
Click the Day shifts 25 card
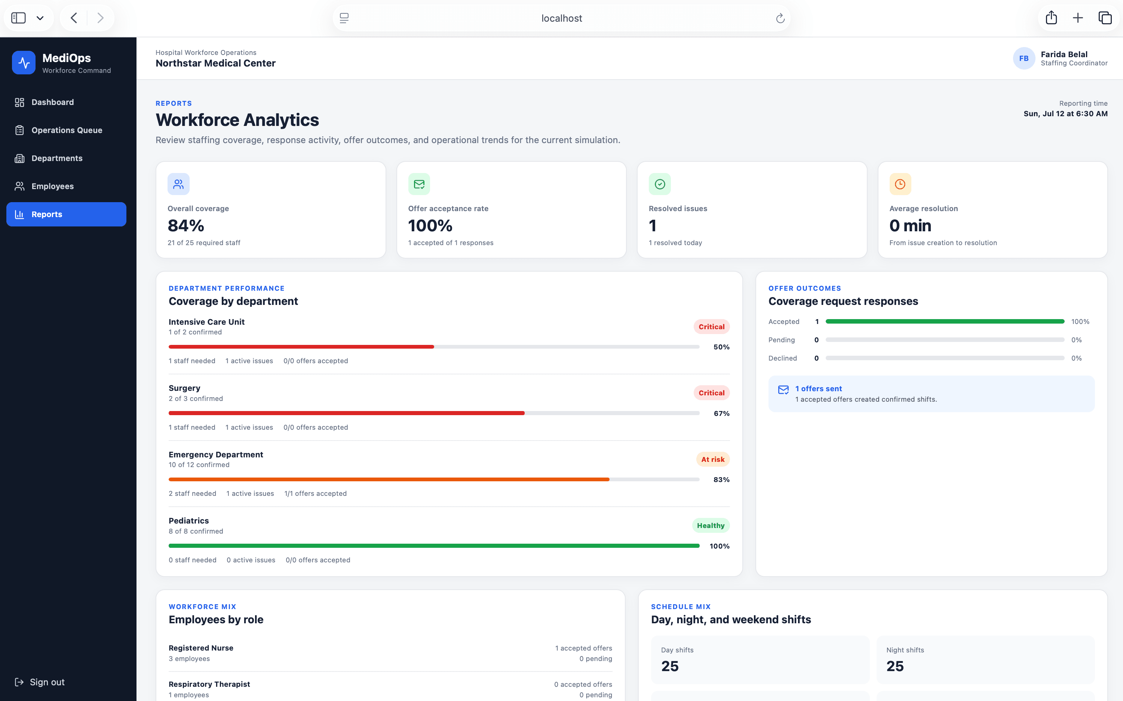760,659
